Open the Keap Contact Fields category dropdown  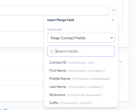point(81,38)
